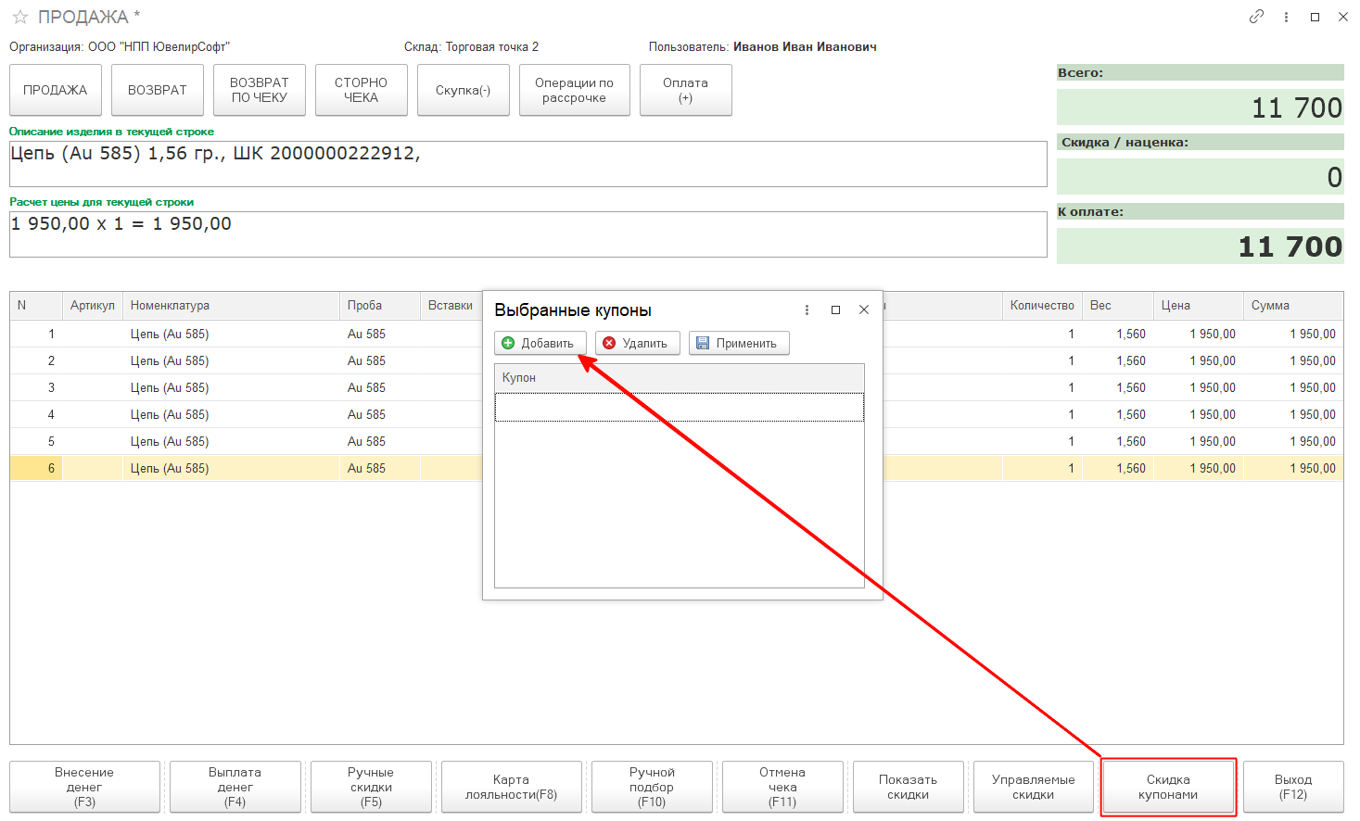Click the Вставки column header
The width and height of the screenshot is (1360, 821).
[451, 306]
